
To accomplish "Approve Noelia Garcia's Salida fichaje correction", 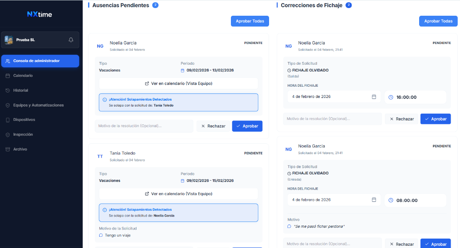I will 436,119.
